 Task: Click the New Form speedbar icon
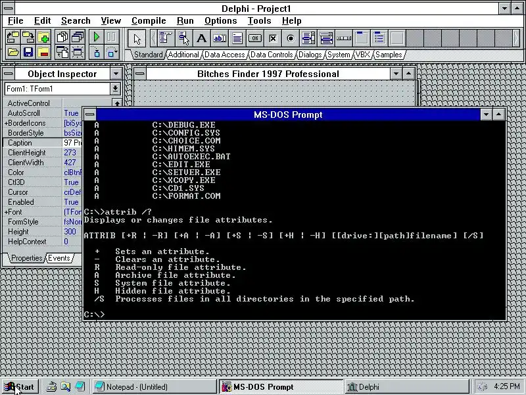(x=78, y=53)
